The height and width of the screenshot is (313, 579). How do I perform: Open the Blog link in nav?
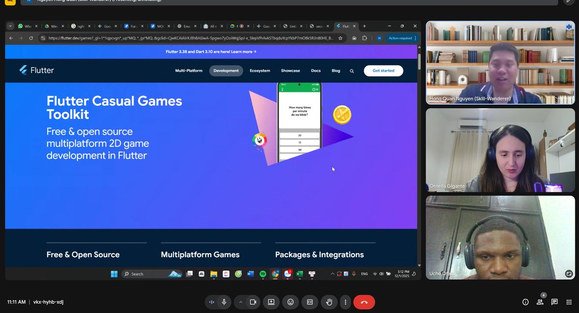[x=336, y=71]
